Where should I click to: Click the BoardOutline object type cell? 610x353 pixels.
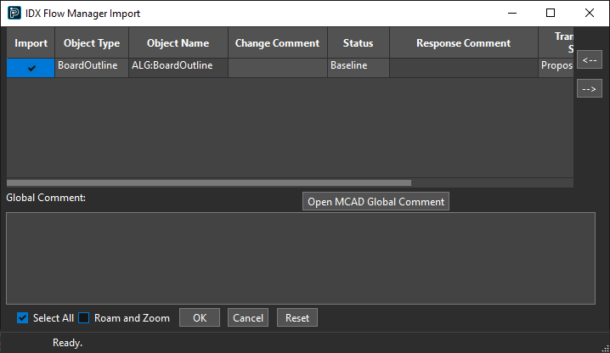pyautogui.click(x=92, y=68)
